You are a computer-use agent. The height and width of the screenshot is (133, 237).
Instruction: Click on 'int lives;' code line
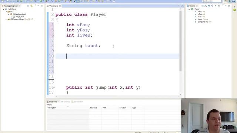[79, 35]
